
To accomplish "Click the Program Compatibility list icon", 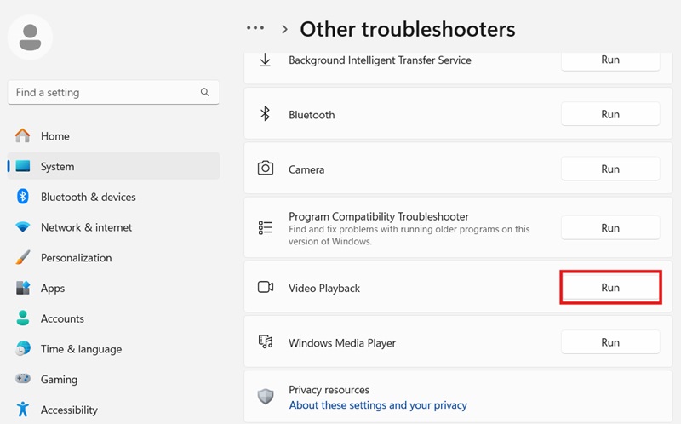I will (x=266, y=227).
